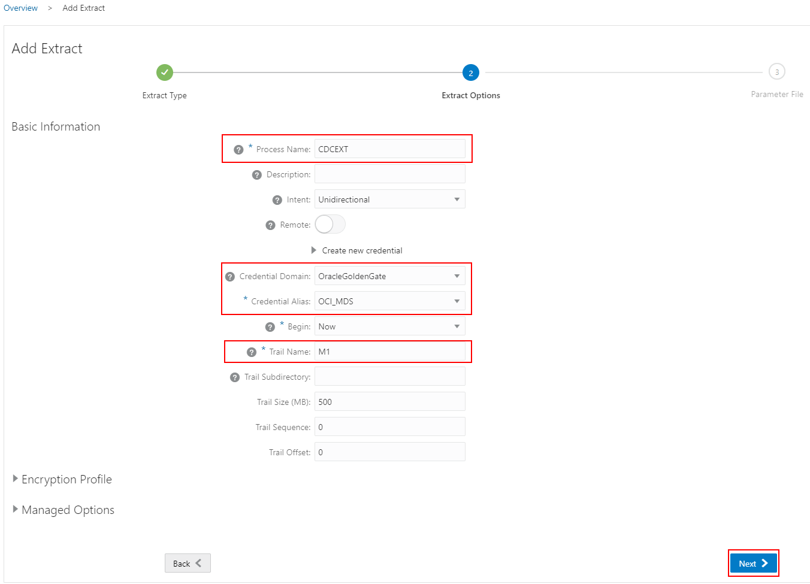Open the Credential Alias dropdown showing OCI_MDS
Viewport: 810px width, 584px height.
pos(390,301)
